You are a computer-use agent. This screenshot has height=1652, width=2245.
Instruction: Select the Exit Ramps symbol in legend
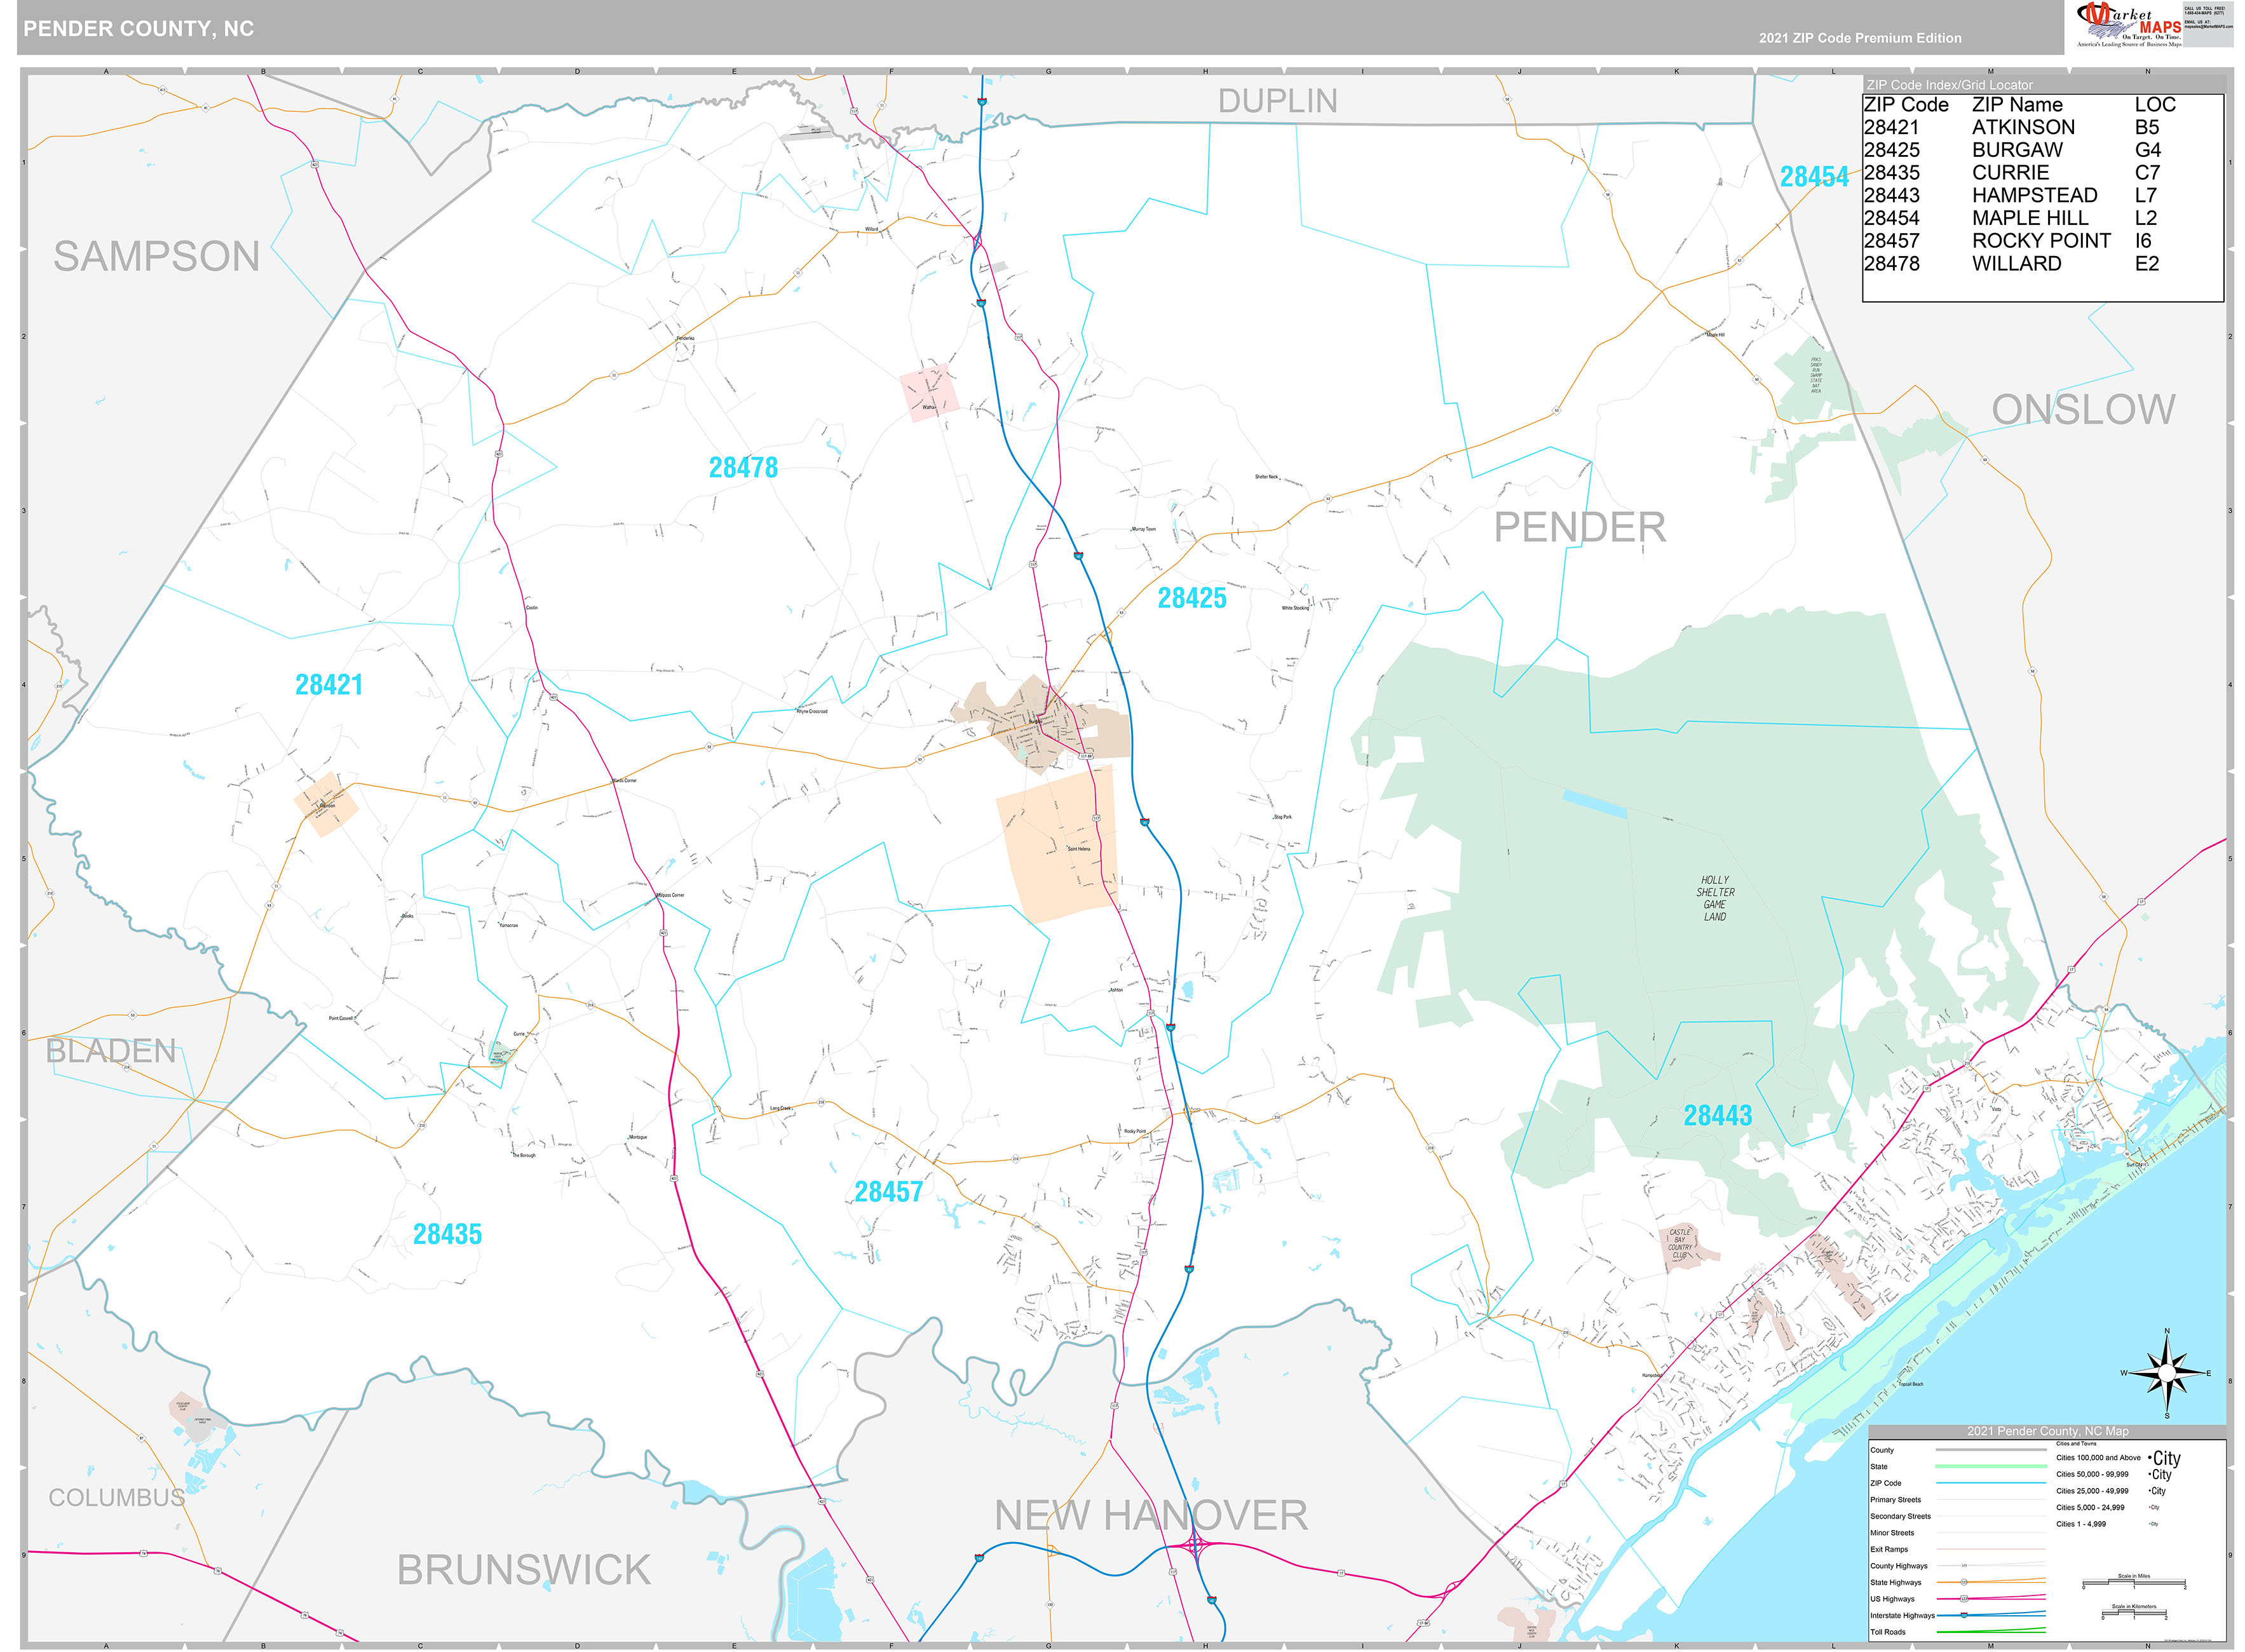pyautogui.click(x=1992, y=1550)
